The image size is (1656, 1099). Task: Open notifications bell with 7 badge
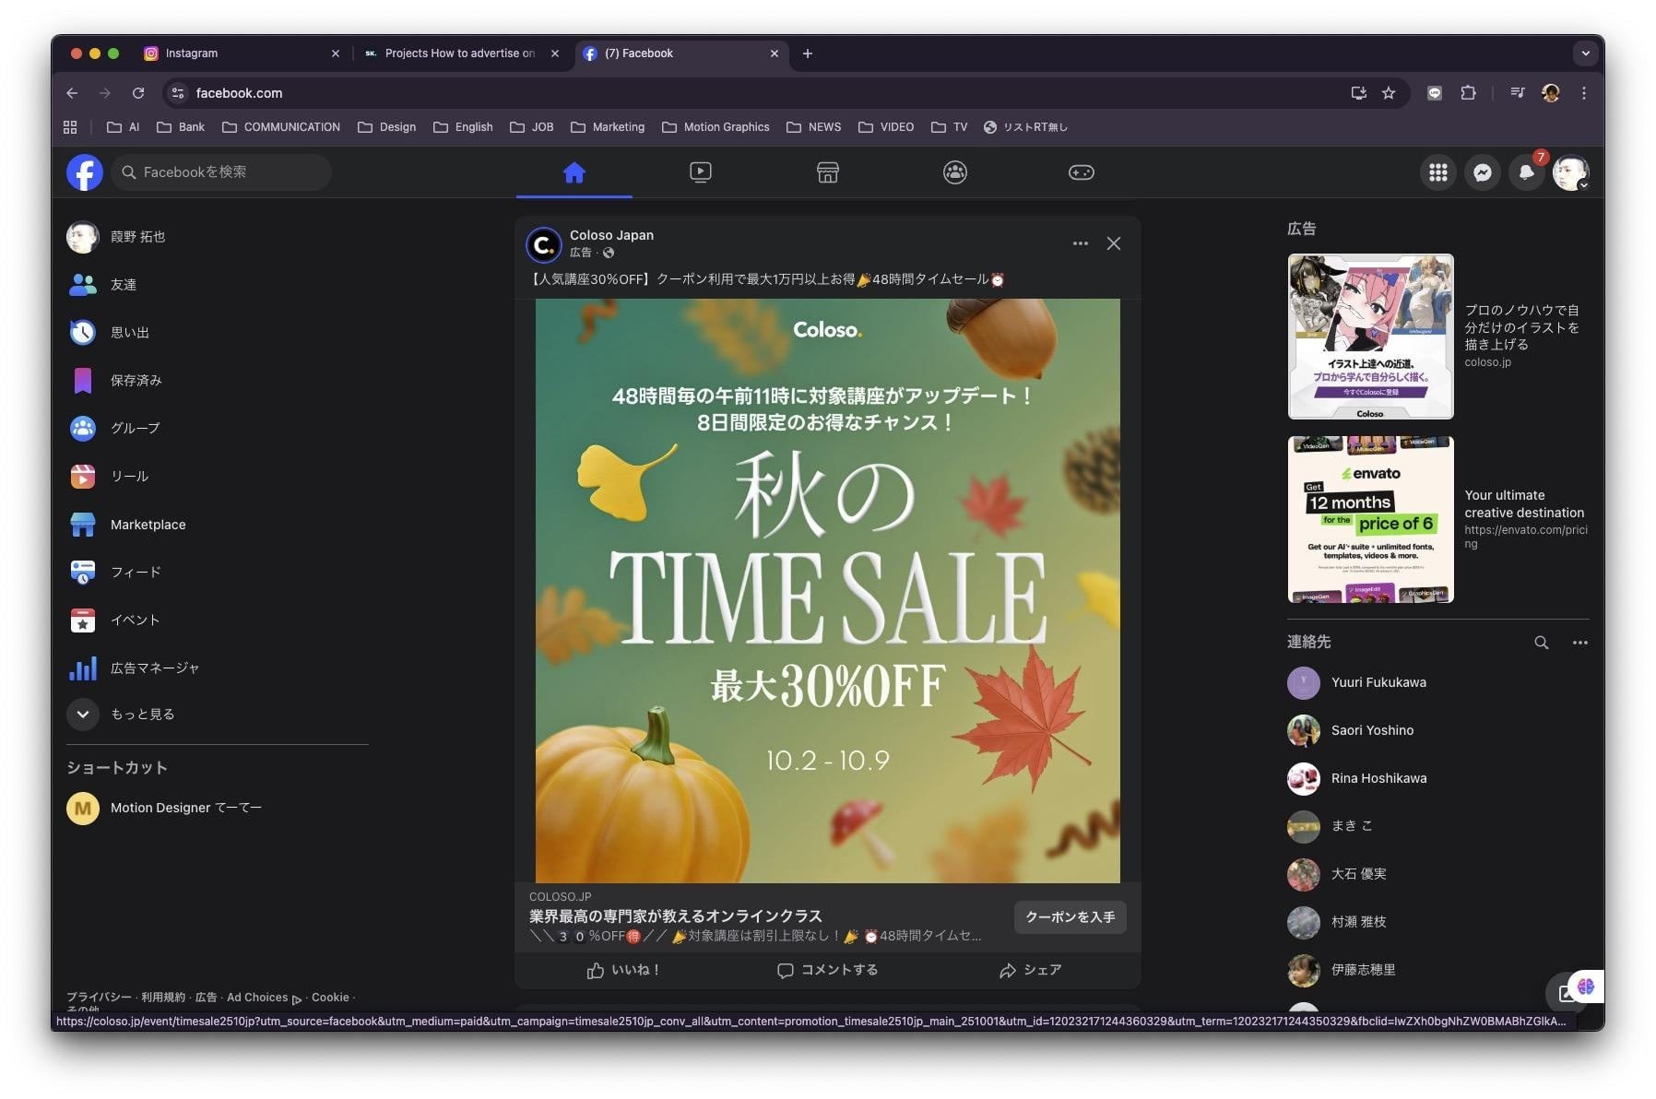coord(1527,172)
